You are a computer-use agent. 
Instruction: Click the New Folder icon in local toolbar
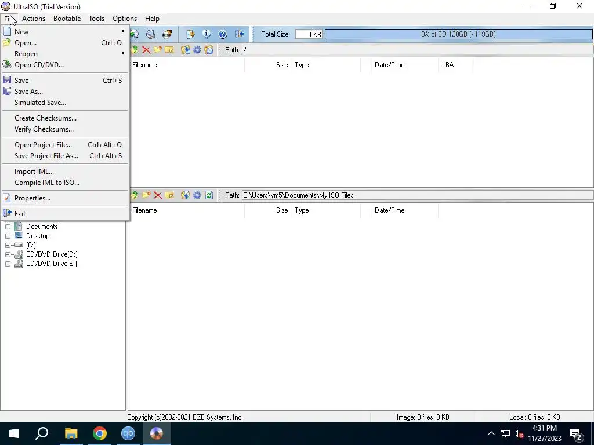(146, 195)
